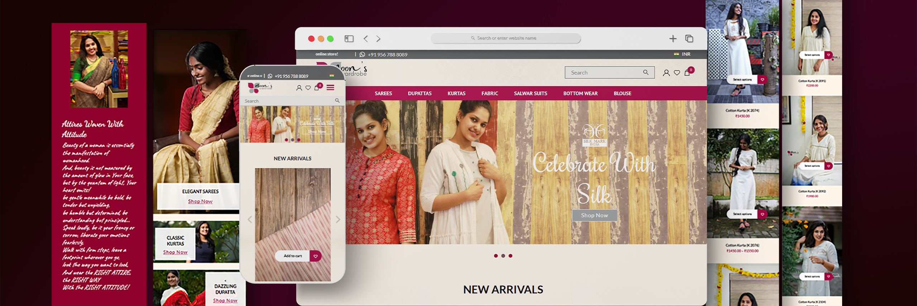Click Shop Now button on silk banner
The width and height of the screenshot is (917, 306).
(594, 215)
